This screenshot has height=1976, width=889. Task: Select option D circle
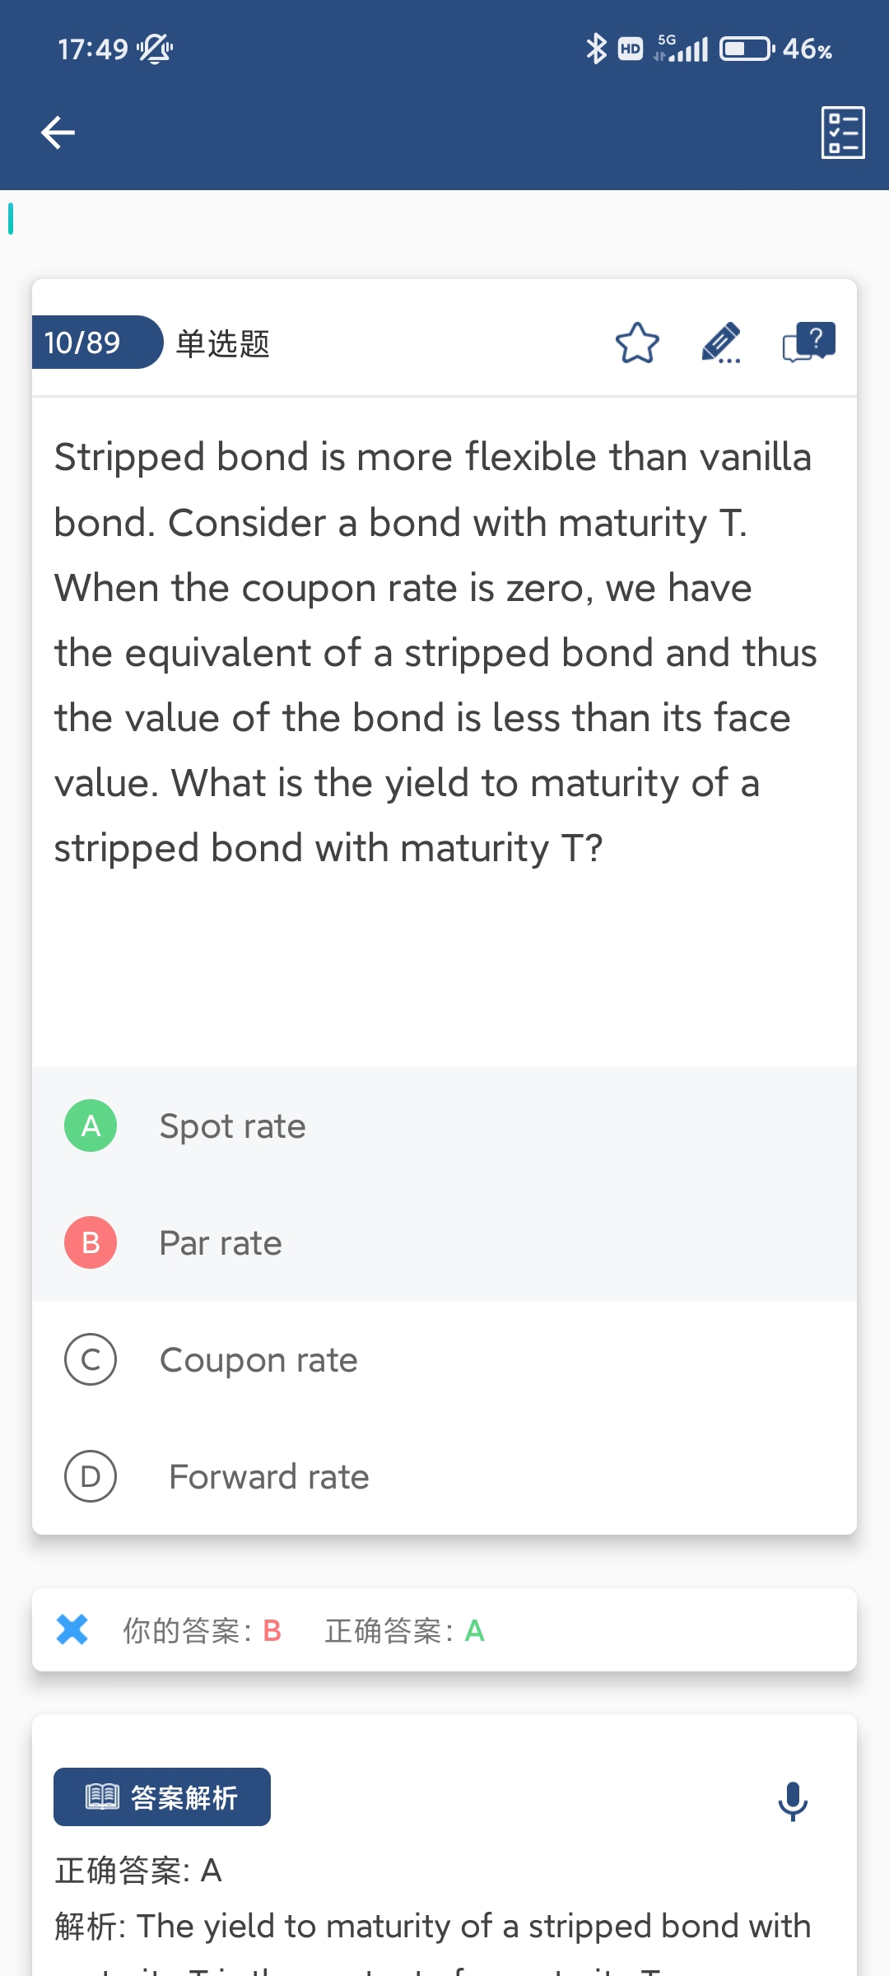91,1476
